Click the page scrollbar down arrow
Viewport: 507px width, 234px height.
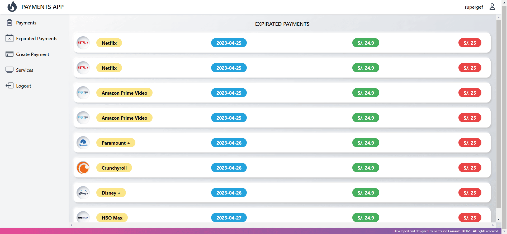click(x=504, y=231)
